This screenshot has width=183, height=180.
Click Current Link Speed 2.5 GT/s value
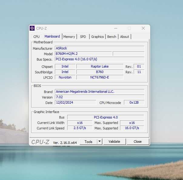pos(80,128)
